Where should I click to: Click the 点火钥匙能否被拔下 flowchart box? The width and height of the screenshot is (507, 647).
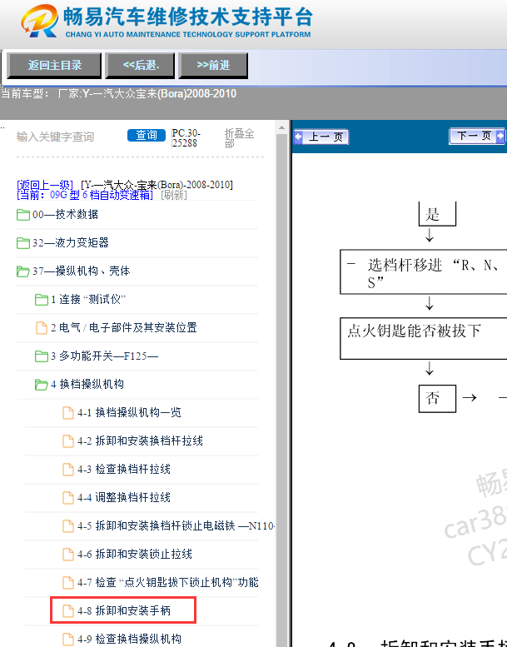click(x=423, y=338)
